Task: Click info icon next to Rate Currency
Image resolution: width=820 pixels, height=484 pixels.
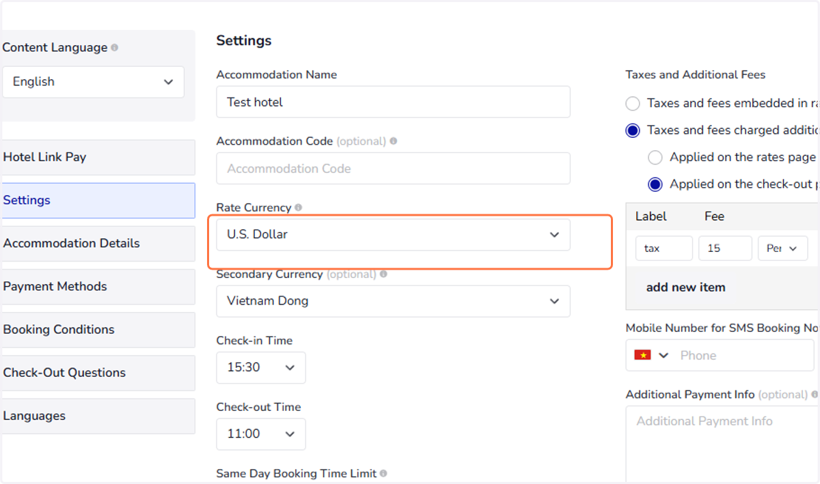Action: (299, 208)
